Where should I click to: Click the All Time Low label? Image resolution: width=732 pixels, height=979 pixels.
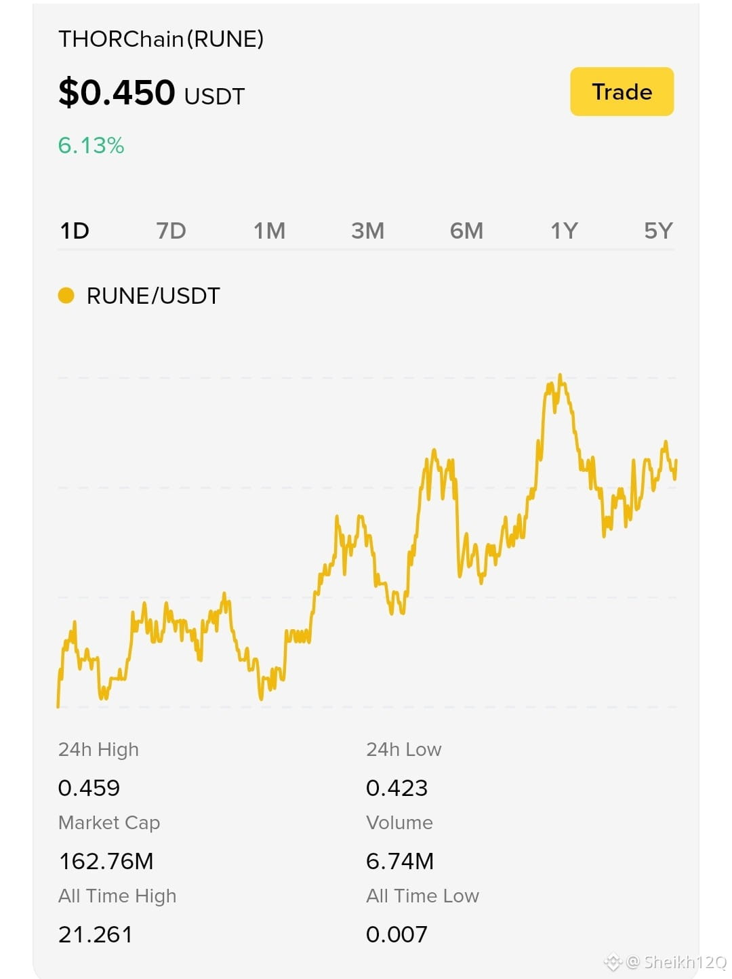click(422, 896)
